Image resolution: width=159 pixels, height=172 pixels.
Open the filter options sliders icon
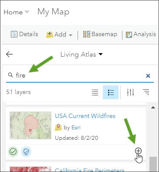(x=130, y=92)
